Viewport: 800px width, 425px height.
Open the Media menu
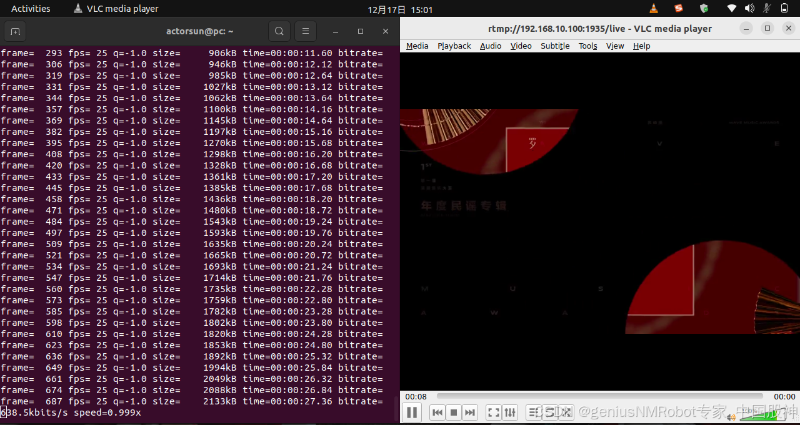(417, 46)
